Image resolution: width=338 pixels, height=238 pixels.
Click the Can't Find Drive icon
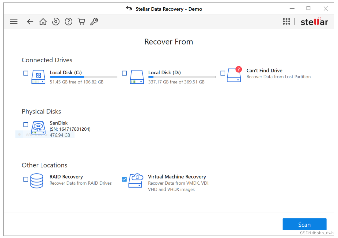234,74
